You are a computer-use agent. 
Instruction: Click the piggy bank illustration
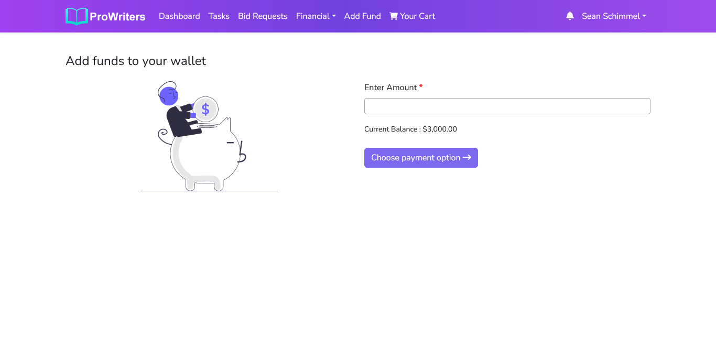click(210, 157)
